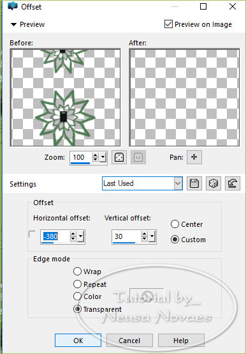Decrease the Vertical offset with down arrow
Viewport: 246px width, 354px height.
(x=145, y=239)
